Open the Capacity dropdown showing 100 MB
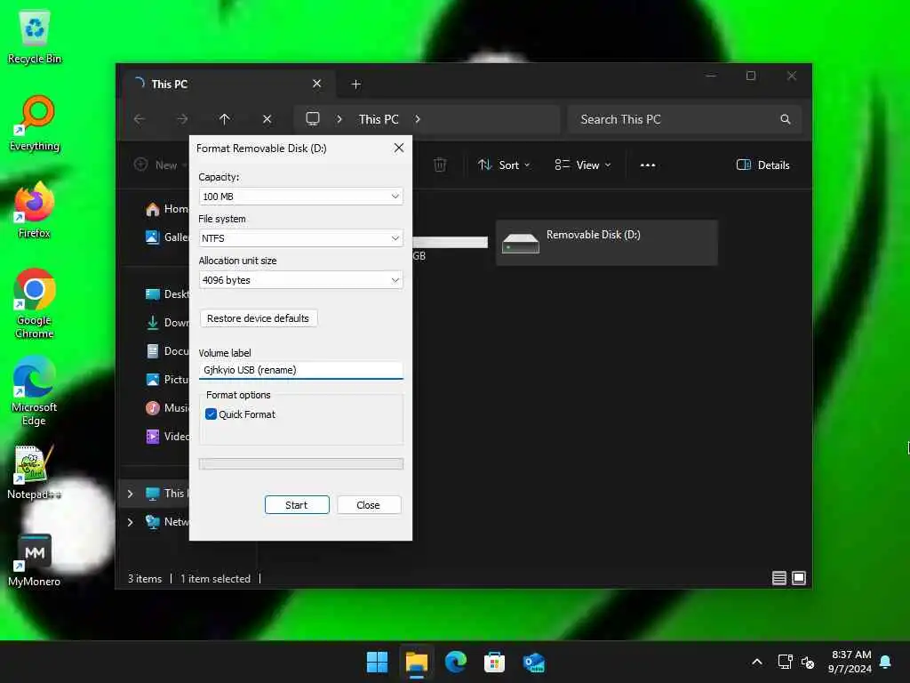910x683 pixels. (x=300, y=197)
